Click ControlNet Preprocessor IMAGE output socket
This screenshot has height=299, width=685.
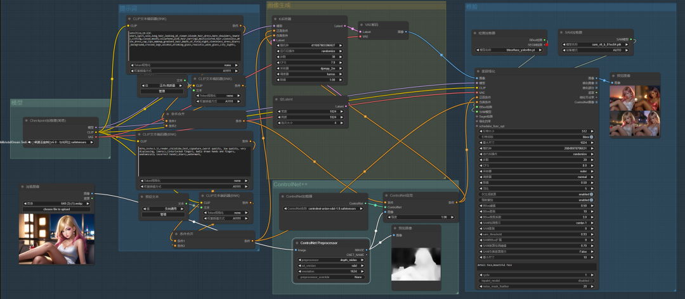[366, 250]
